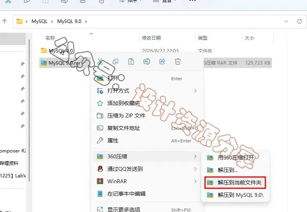Viewport: 307px width, 212px height.
Task: Choose 显示更多选项 entry
Action: click(x=148, y=209)
